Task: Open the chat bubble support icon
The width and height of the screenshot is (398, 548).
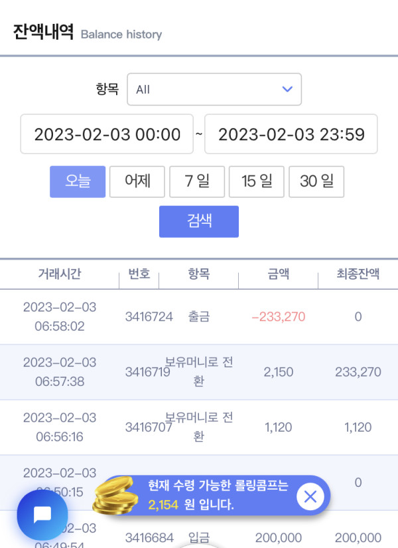Action: (42, 514)
